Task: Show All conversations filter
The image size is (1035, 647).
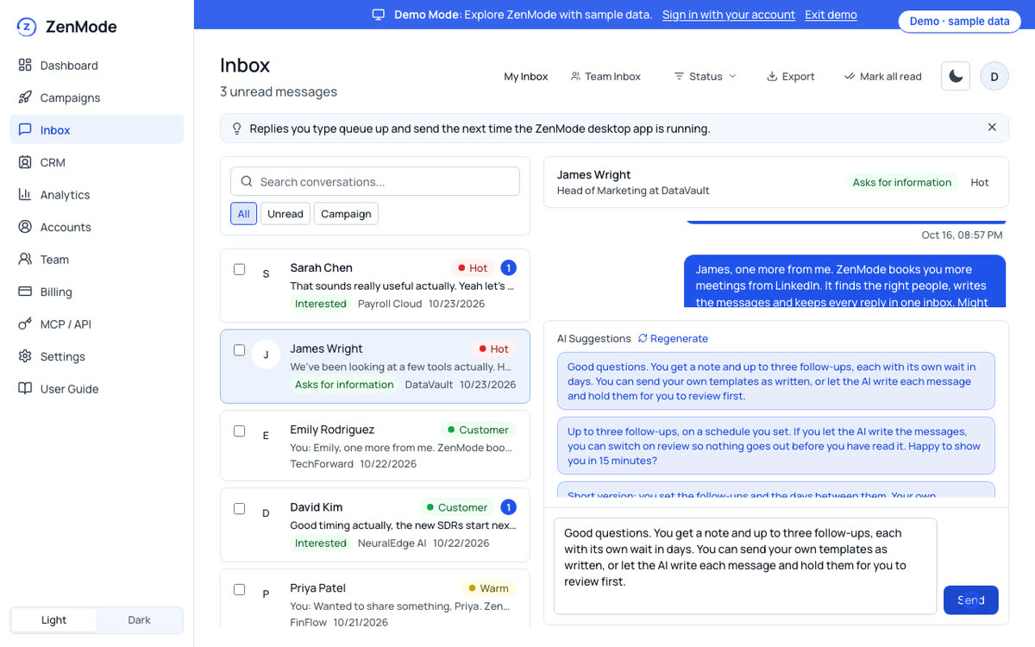Action: pos(244,214)
